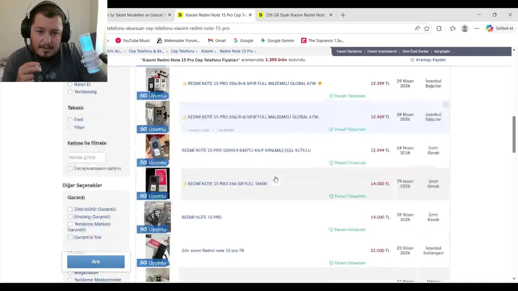Save search with 'Aramayı Kaydet' star

click(428, 60)
